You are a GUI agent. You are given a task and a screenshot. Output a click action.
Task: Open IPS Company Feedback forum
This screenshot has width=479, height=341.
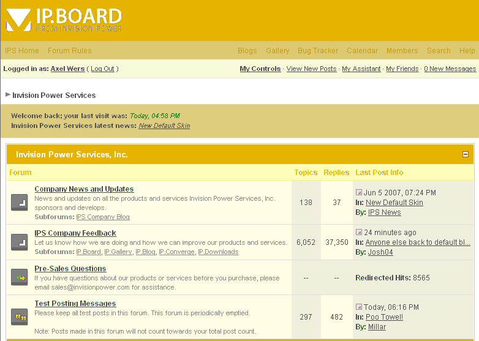pos(75,233)
